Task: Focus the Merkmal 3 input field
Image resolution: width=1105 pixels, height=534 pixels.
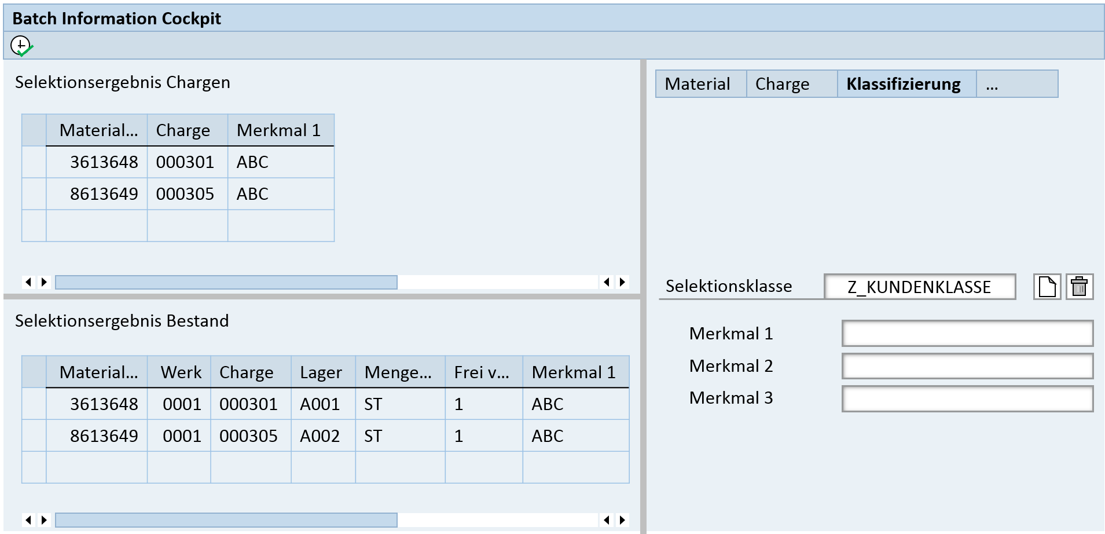Action: click(x=967, y=398)
